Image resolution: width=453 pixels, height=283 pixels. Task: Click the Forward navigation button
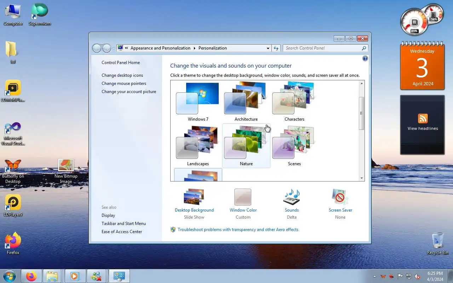click(x=107, y=48)
